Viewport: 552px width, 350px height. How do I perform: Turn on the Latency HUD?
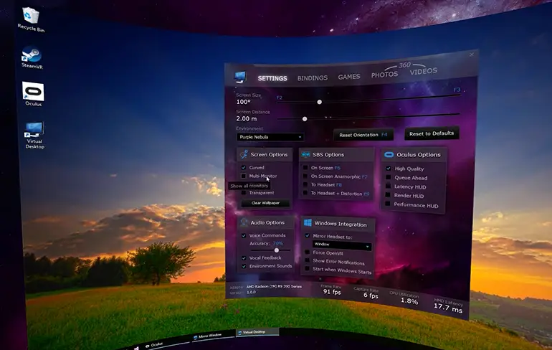click(x=388, y=186)
